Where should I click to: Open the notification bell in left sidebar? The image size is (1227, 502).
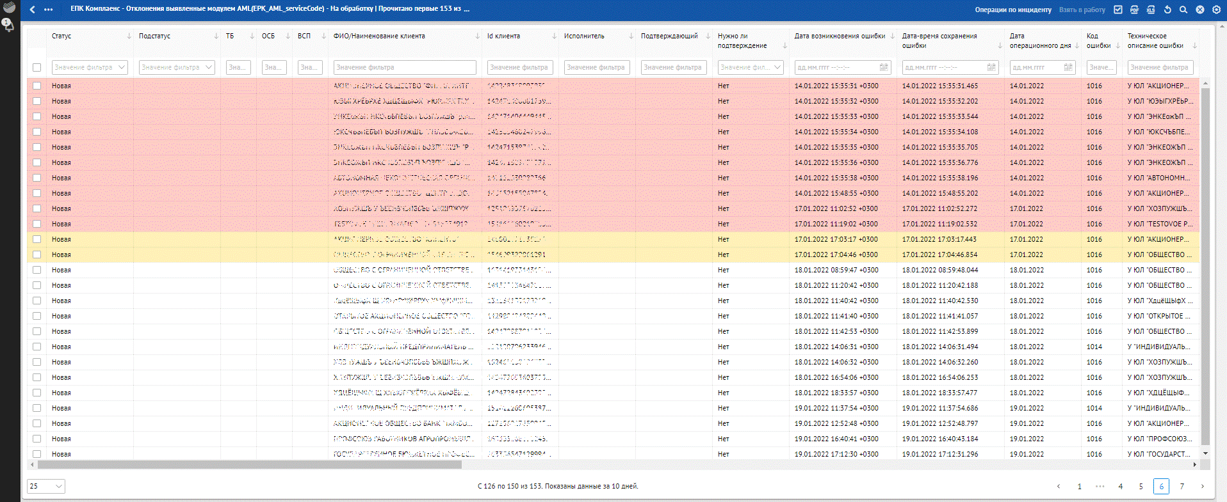[x=8, y=25]
